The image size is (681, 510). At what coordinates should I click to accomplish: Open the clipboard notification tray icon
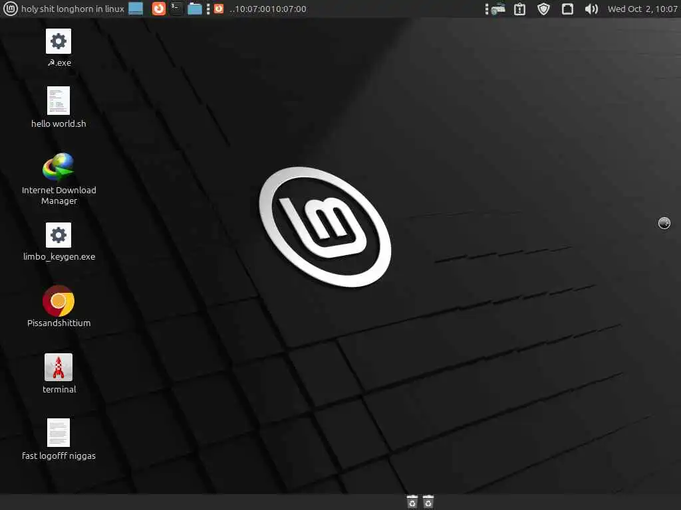tap(519, 9)
